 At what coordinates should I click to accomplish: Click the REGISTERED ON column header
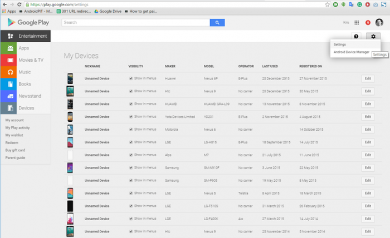[310, 66]
